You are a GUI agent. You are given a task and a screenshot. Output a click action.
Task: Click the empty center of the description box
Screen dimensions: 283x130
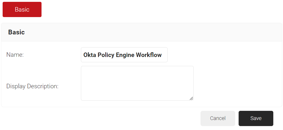[137, 83]
